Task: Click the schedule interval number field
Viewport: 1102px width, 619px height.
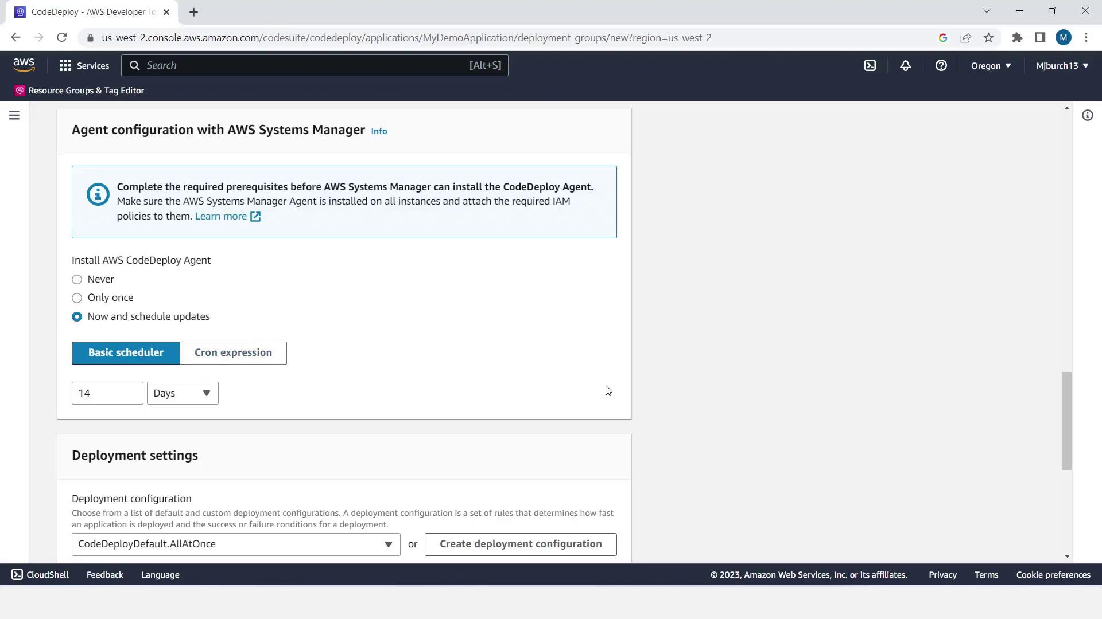Action: [107, 393]
